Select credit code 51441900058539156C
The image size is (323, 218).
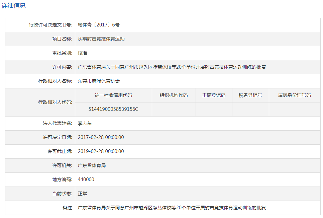113,109
